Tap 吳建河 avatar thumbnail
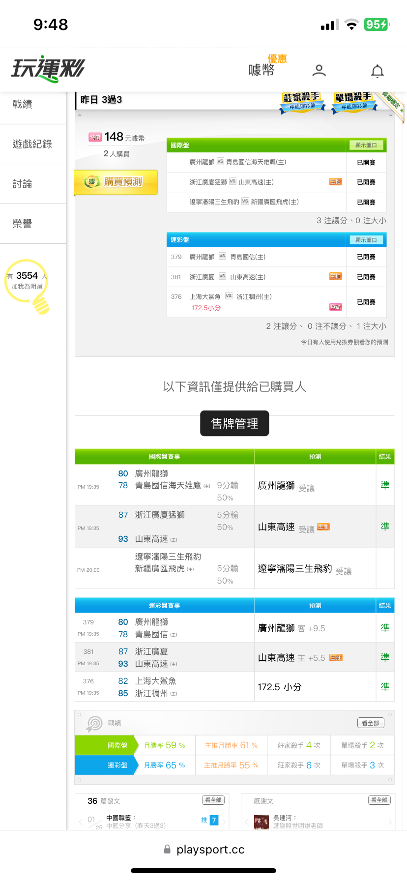The width and height of the screenshot is (407, 881). point(261,822)
